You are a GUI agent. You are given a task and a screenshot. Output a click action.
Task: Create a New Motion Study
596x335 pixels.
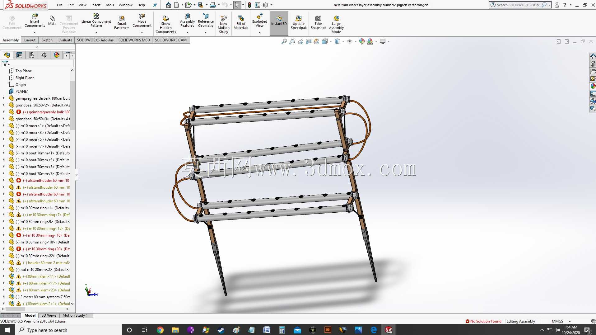pos(224,24)
